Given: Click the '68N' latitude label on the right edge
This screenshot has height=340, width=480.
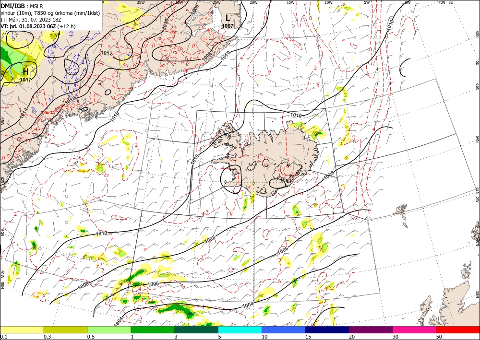Looking at the screenshot, I should tap(477, 34).
